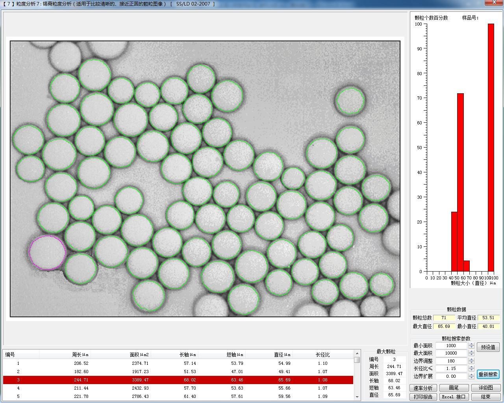Increase the 长径比 limit with up arrow
The width and height of the screenshot is (504, 403).
tap(471, 367)
